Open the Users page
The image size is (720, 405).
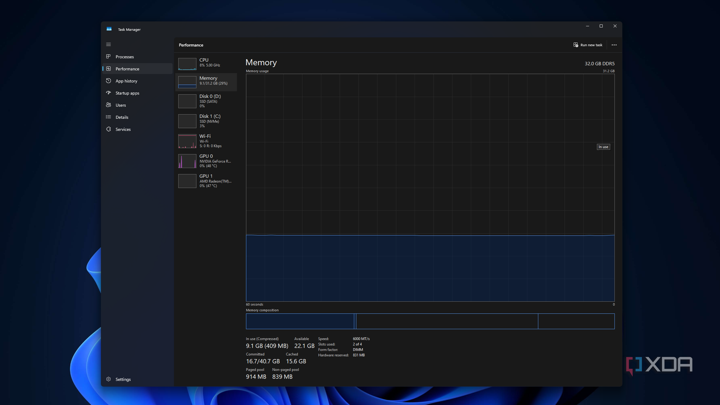(121, 105)
